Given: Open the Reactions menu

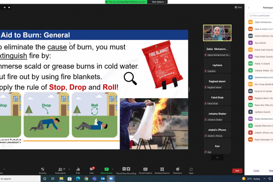Looking at the screenshot, I should [x=177, y=170].
